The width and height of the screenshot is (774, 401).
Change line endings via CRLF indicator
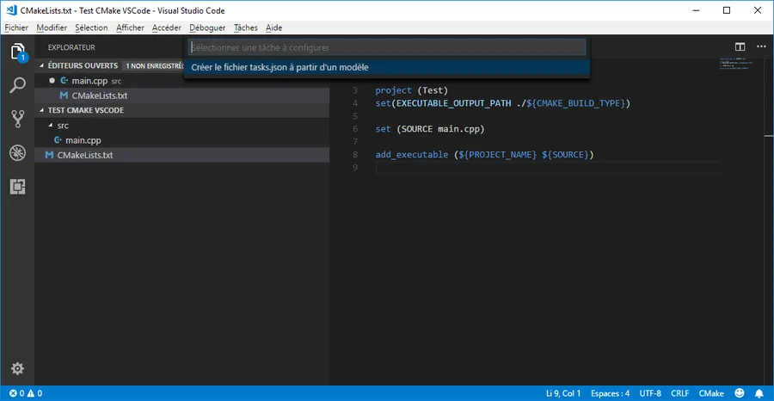click(x=679, y=393)
